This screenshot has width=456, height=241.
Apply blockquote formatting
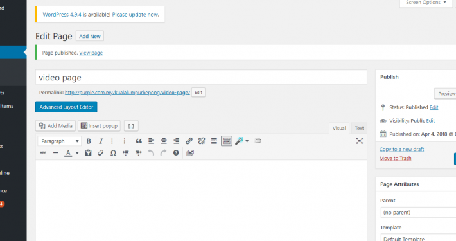point(139,141)
